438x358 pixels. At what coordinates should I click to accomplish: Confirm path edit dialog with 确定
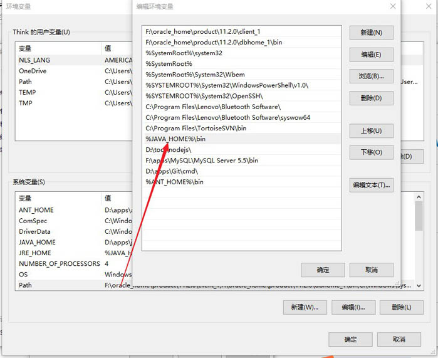click(x=323, y=270)
